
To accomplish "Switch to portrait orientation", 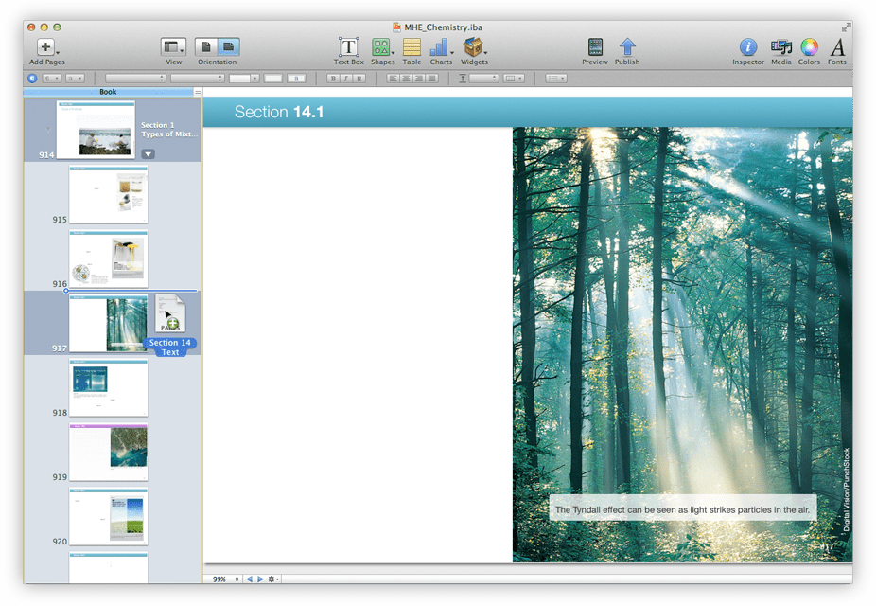I will (206, 47).
